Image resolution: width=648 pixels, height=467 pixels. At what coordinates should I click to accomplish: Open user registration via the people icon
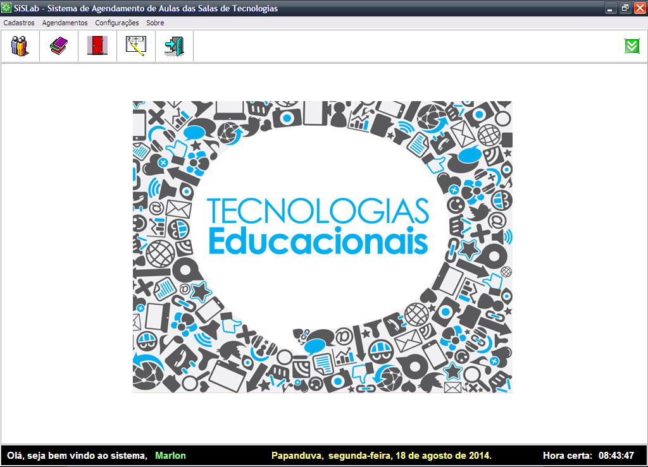pyautogui.click(x=19, y=45)
